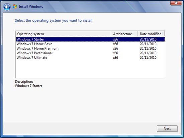
Task: Click x86 in the Windows 7 Starter row
Action: click(x=116, y=39)
